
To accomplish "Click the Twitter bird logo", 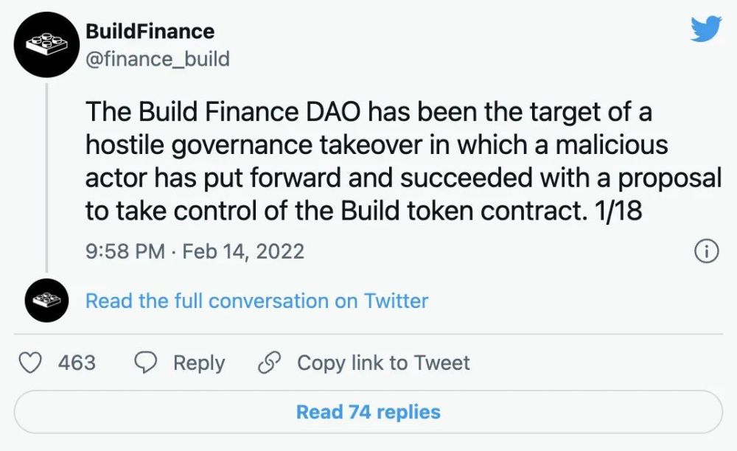I will click(x=705, y=29).
